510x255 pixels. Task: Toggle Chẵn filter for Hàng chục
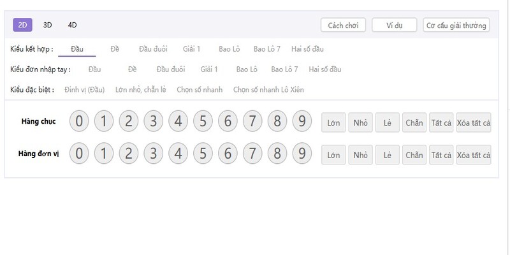(x=414, y=122)
